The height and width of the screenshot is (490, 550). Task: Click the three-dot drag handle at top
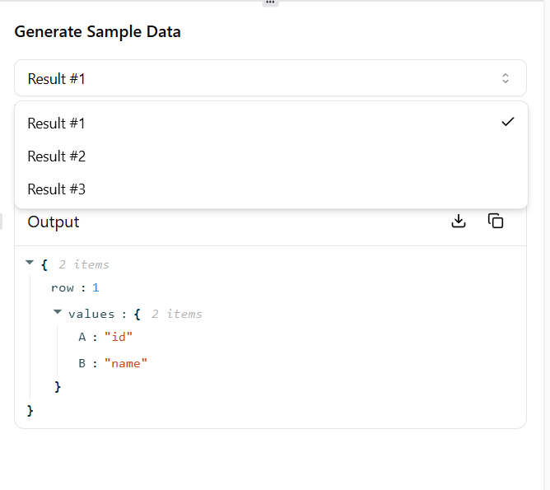(x=270, y=2)
